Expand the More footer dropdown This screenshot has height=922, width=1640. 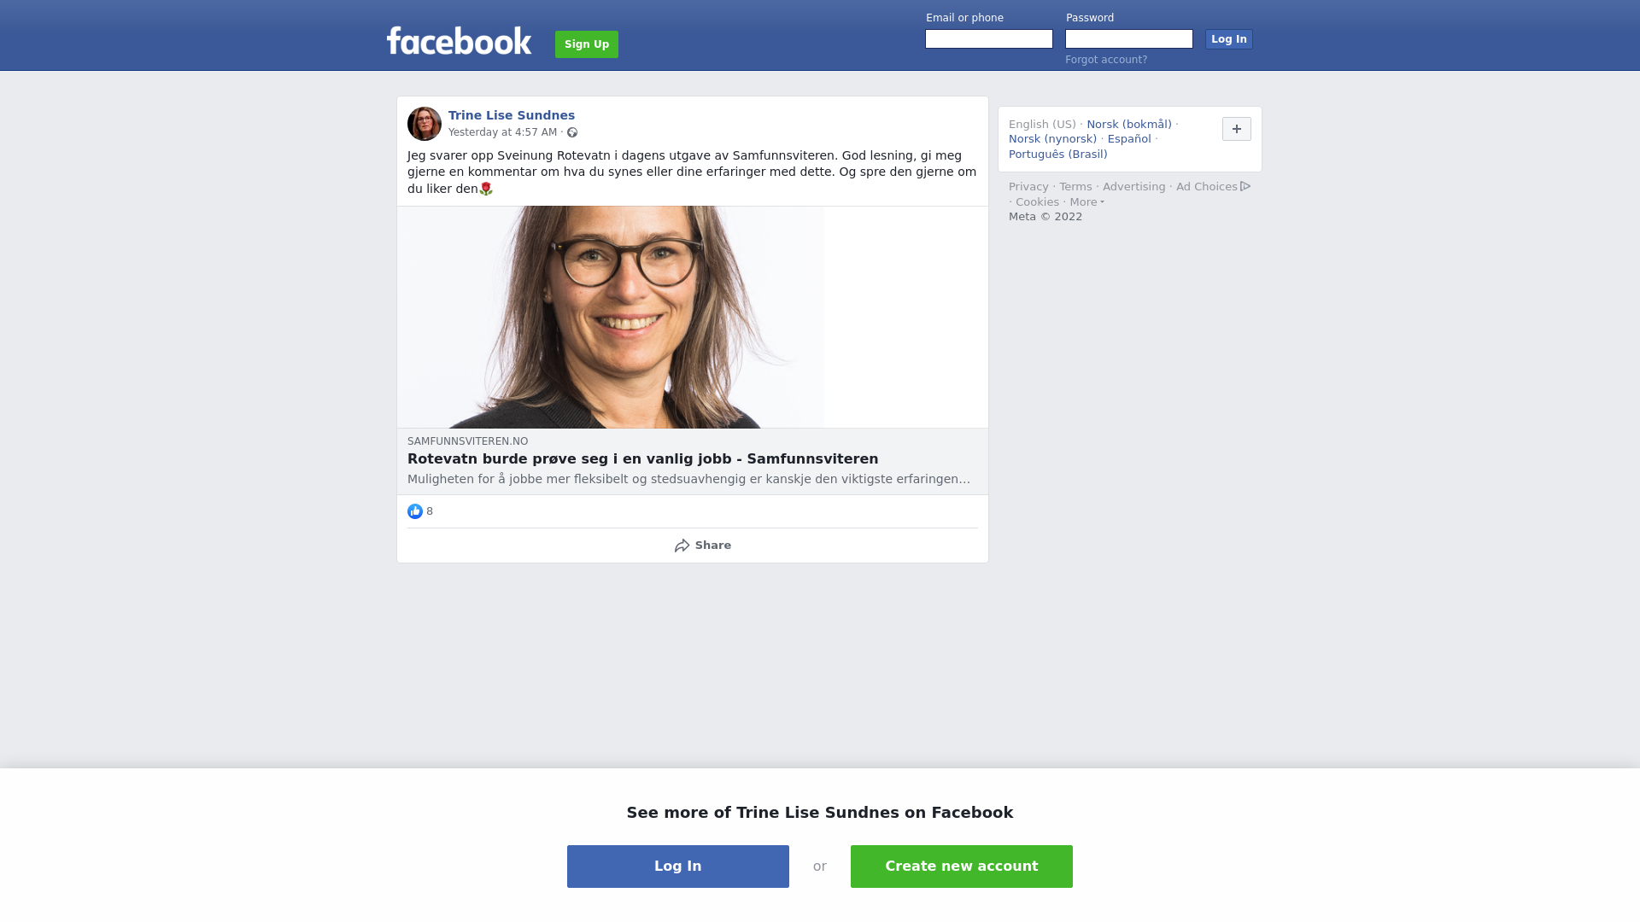(1087, 202)
